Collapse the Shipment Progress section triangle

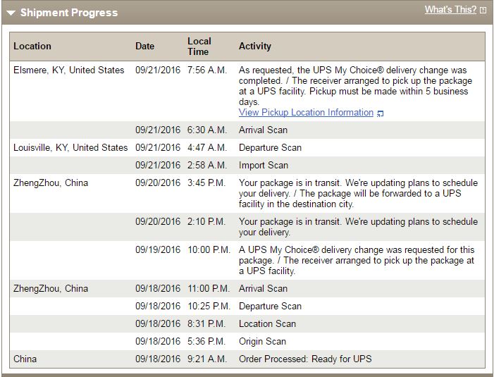tap(11, 13)
